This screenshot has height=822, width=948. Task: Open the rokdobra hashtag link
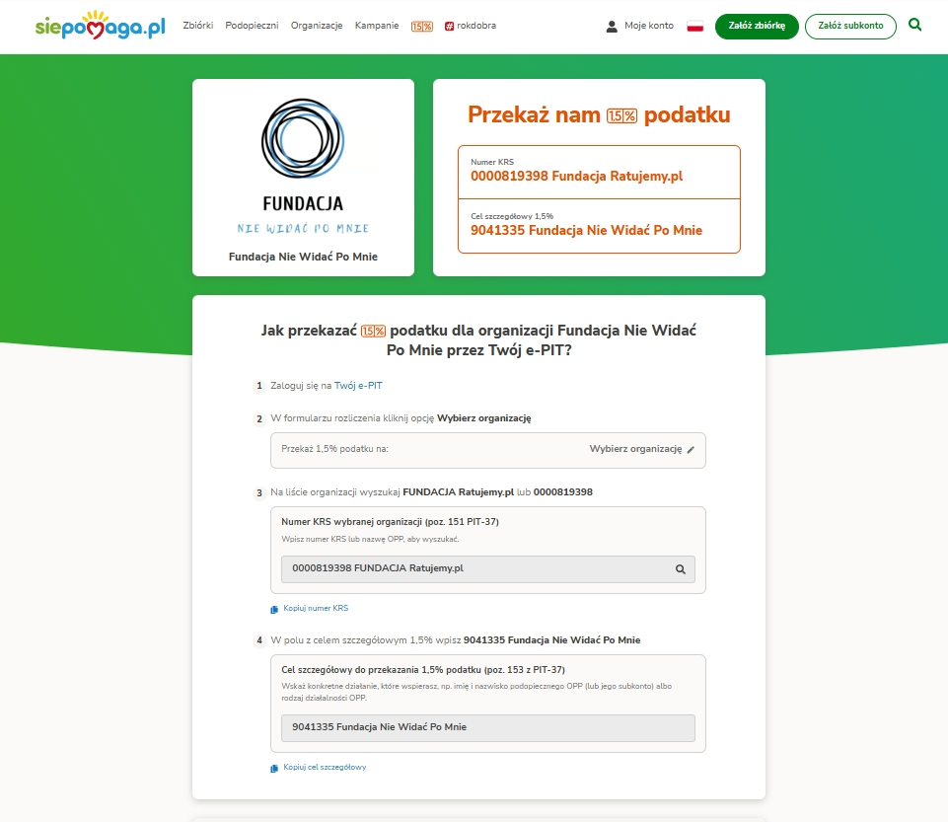(x=471, y=26)
